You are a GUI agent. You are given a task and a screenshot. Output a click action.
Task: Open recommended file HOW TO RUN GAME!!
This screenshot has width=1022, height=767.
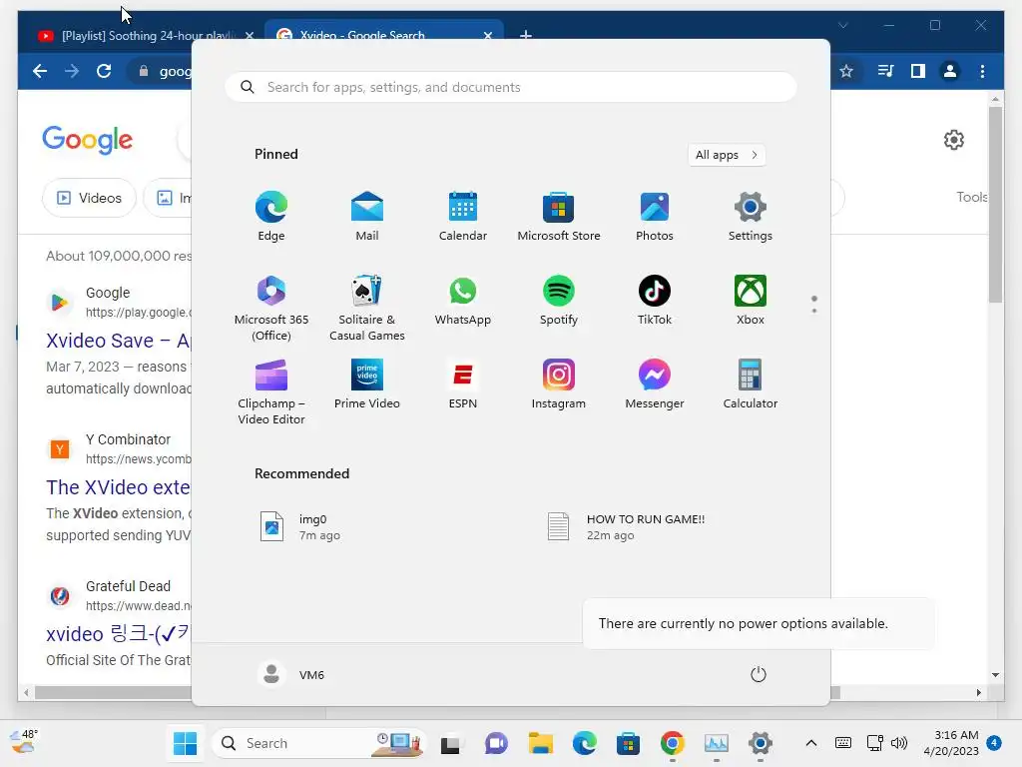(x=627, y=527)
